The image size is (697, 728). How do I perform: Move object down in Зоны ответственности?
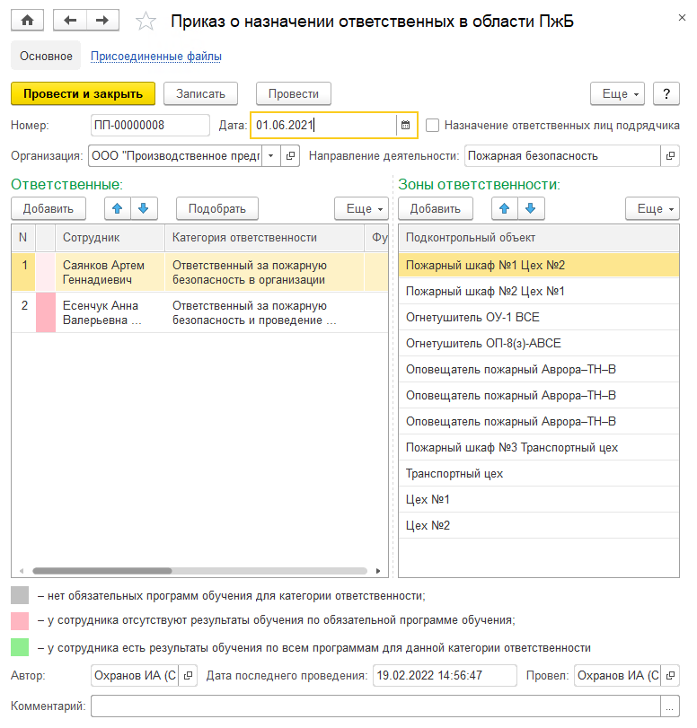click(531, 208)
